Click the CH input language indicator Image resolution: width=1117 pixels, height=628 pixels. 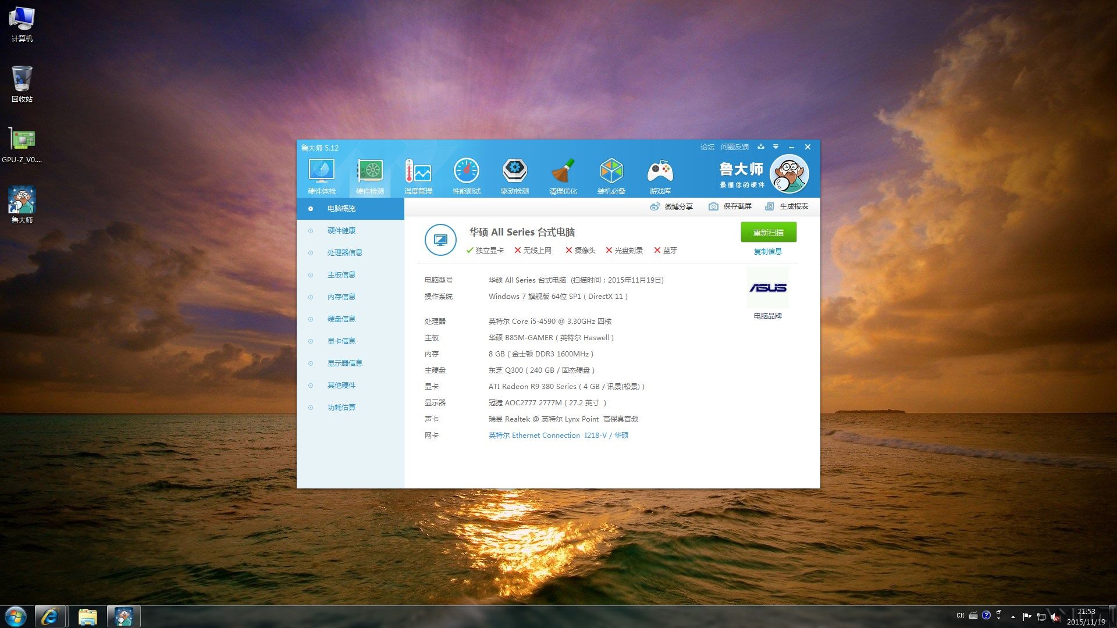point(960,615)
